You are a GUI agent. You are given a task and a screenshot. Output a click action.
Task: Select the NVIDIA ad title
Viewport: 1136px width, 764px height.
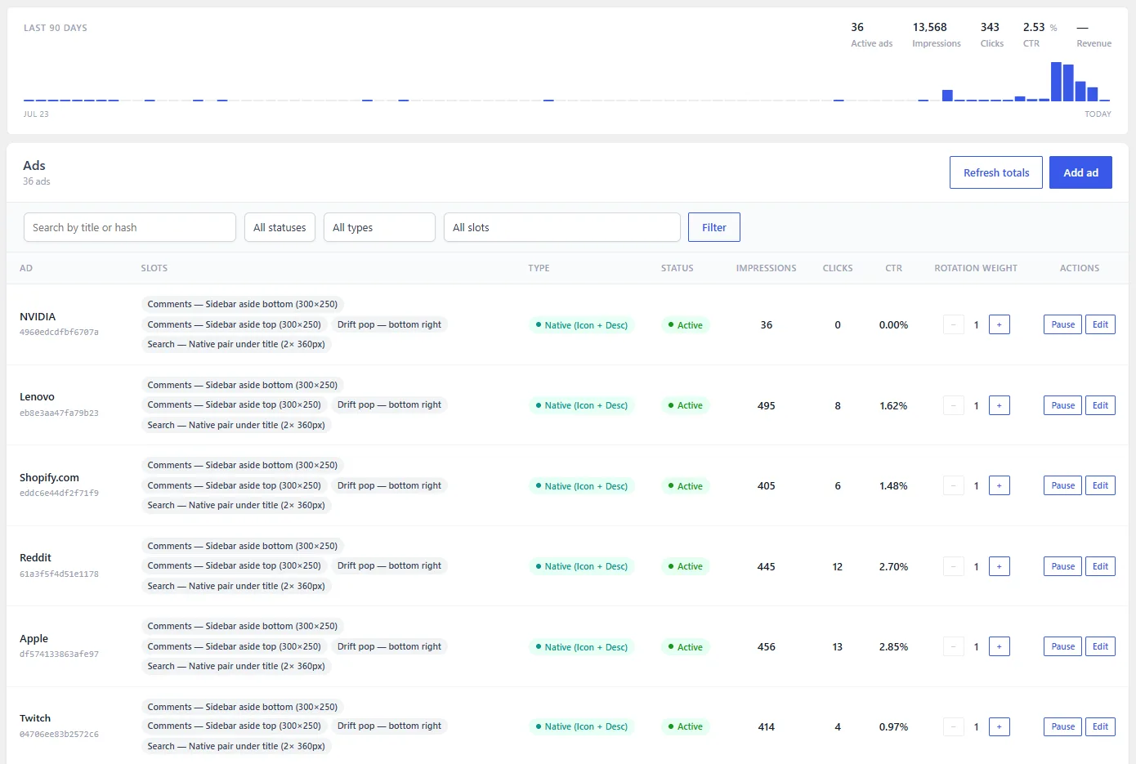[38, 316]
